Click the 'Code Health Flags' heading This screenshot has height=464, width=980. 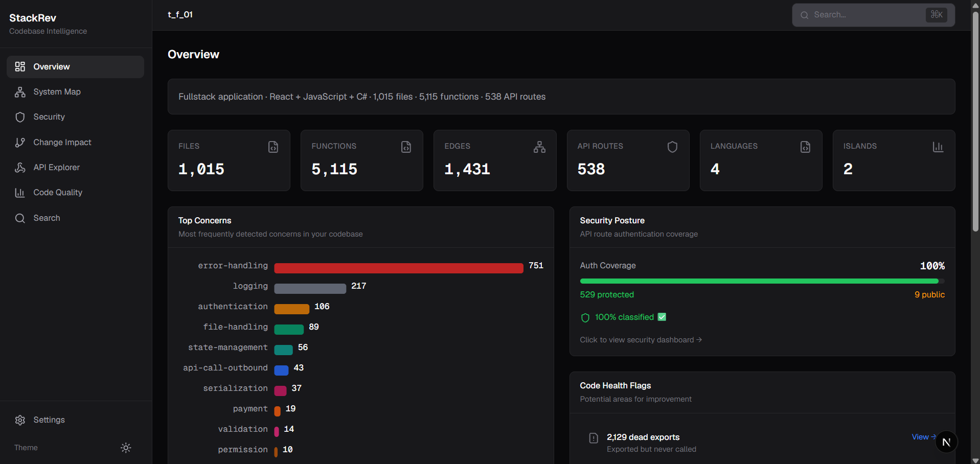pyautogui.click(x=616, y=386)
